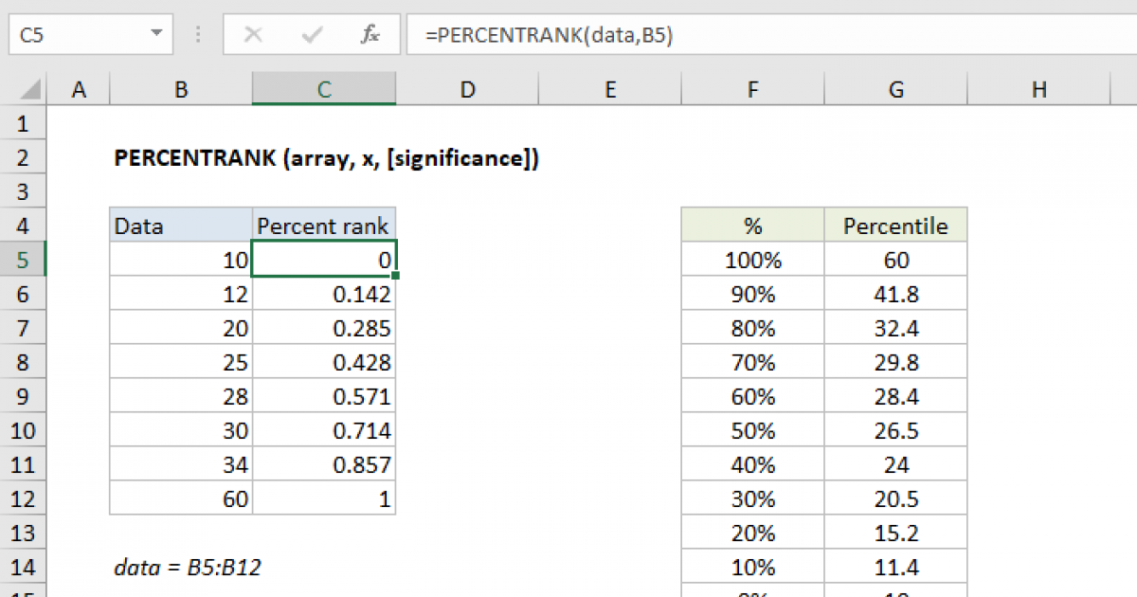Select the Data header cell
Viewport: 1137px width, 597px height.
pos(180,226)
